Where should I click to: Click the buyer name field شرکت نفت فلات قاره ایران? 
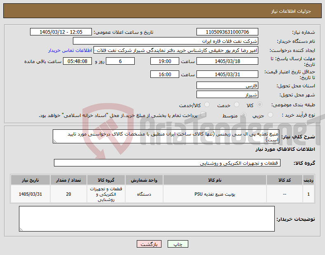click(x=166, y=41)
